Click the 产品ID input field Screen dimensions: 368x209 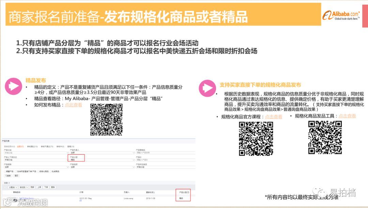point(166,160)
